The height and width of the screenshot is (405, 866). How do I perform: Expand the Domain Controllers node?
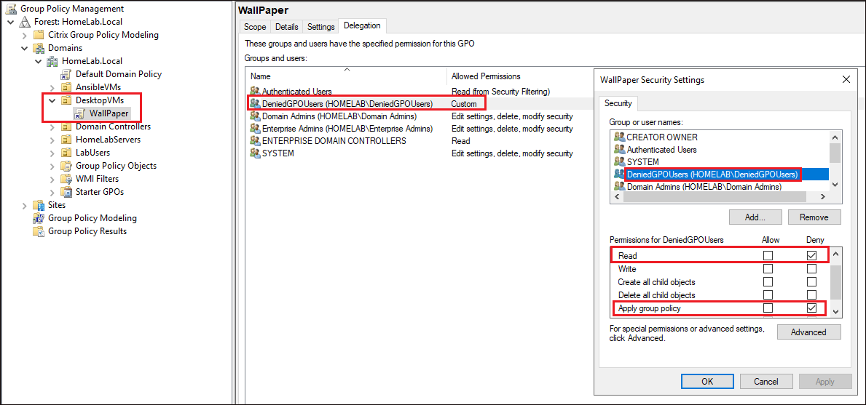pyautogui.click(x=52, y=127)
